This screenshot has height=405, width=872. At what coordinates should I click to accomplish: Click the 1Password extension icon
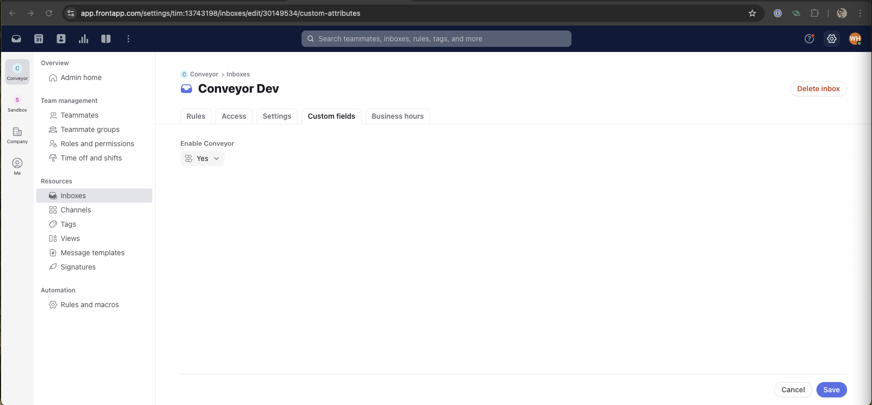(x=778, y=13)
